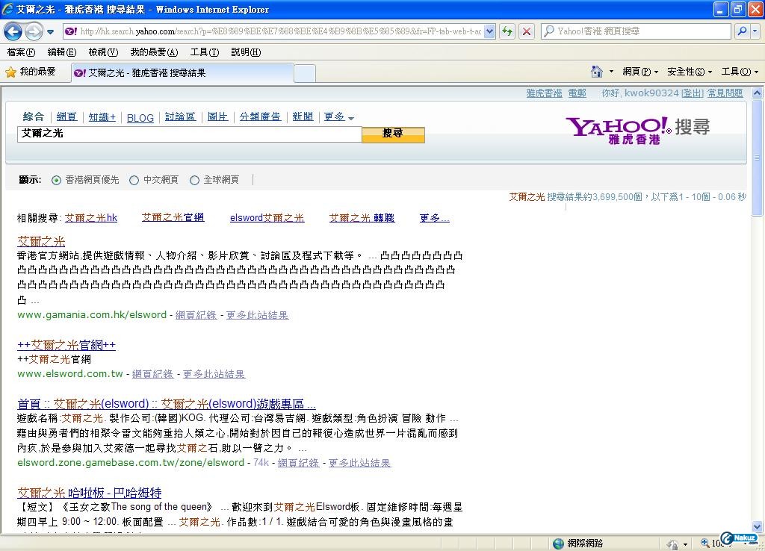Open related search 艾爾之光官網
Viewport: 765px width, 551px height.
[x=173, y=217]
